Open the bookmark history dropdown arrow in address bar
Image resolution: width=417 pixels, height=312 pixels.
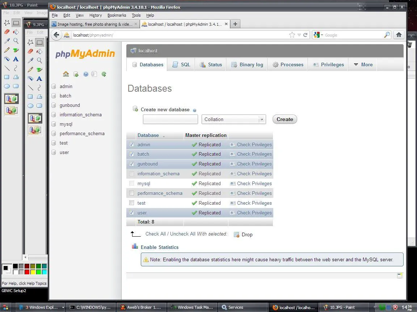(299, 35)
